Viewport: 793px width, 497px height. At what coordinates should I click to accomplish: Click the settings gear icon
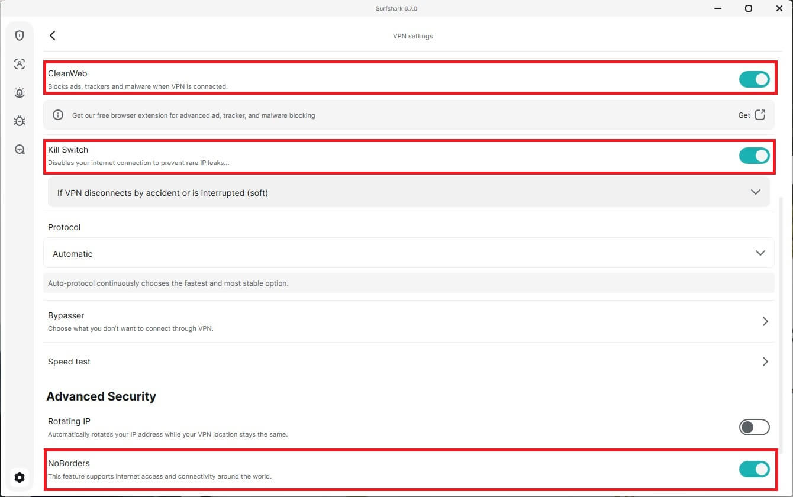(x=20, y=477)
